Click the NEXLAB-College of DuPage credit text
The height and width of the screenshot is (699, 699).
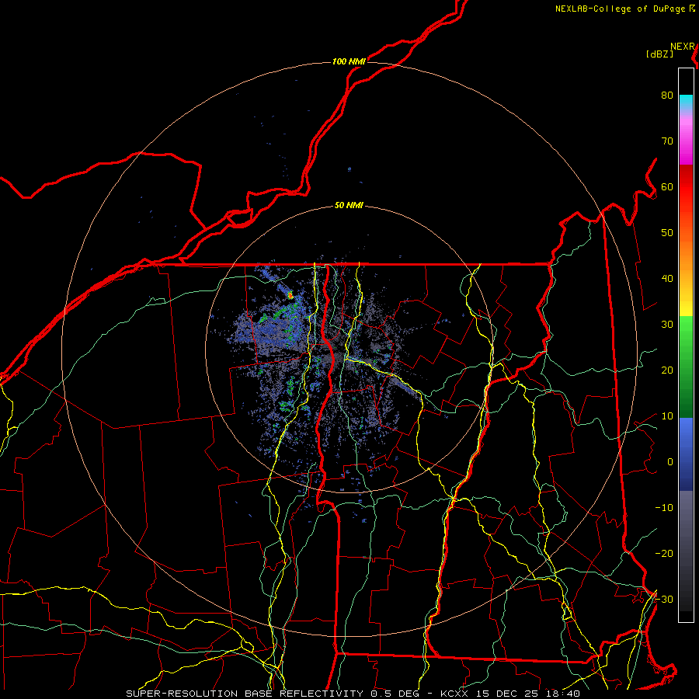coord(621,9)
